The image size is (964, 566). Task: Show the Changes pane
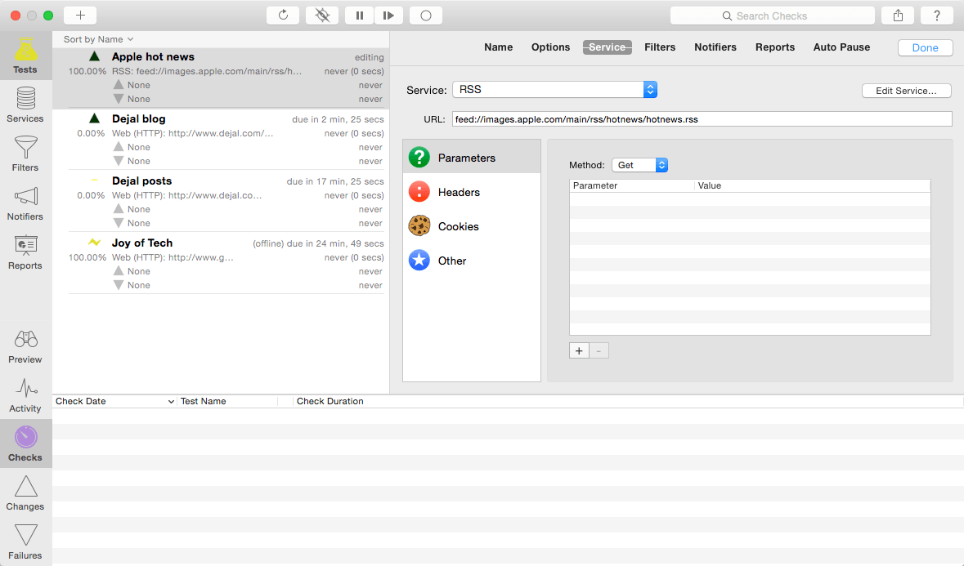(25, 493)
